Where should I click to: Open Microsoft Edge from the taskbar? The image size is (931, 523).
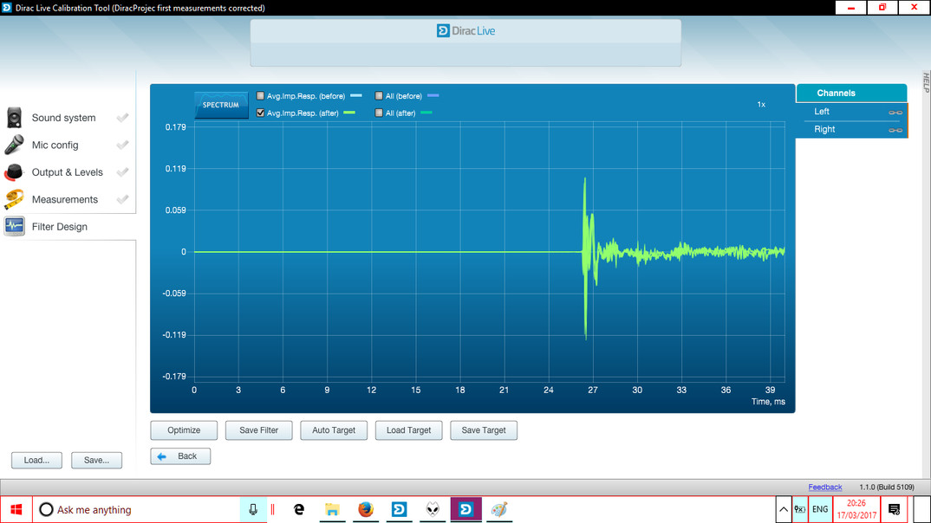click(299, 509)
